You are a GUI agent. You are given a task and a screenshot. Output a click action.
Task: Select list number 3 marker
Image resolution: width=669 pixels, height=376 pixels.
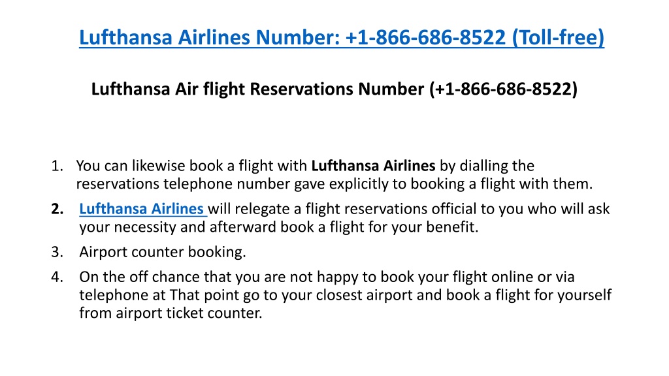(57, 252)
